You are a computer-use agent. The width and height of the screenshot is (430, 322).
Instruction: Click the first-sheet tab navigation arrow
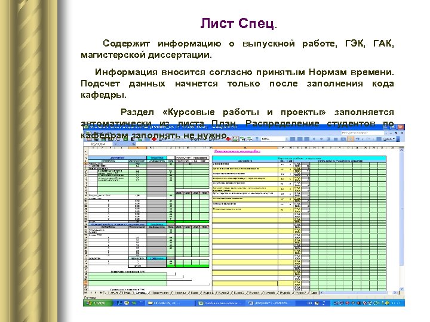coord(85,293)
